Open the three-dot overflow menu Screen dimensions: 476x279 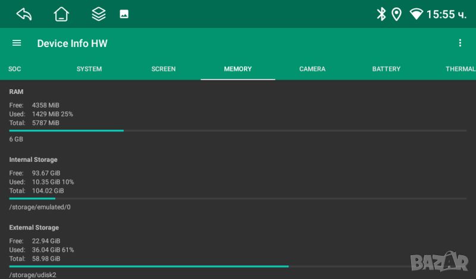[460, 43]
